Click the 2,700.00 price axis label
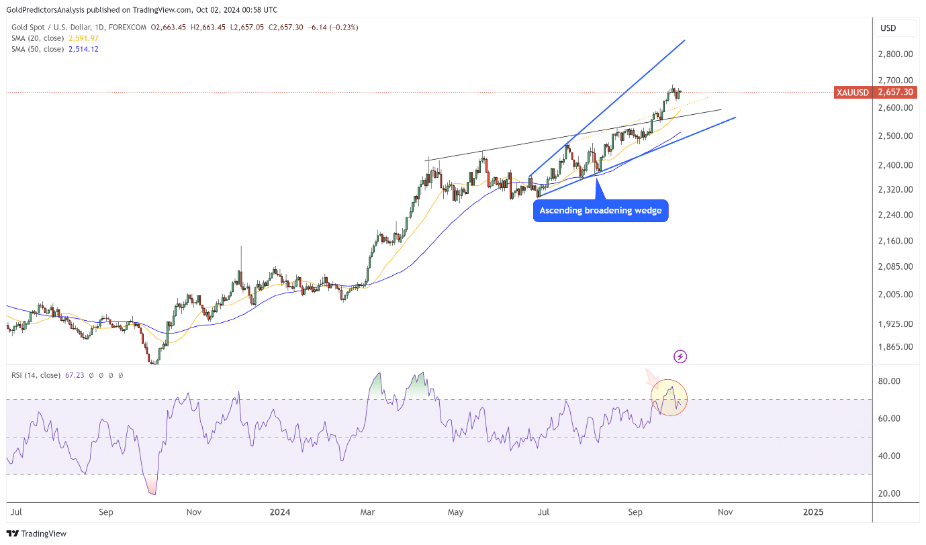 pyautogui.click(x=896, y=81)
